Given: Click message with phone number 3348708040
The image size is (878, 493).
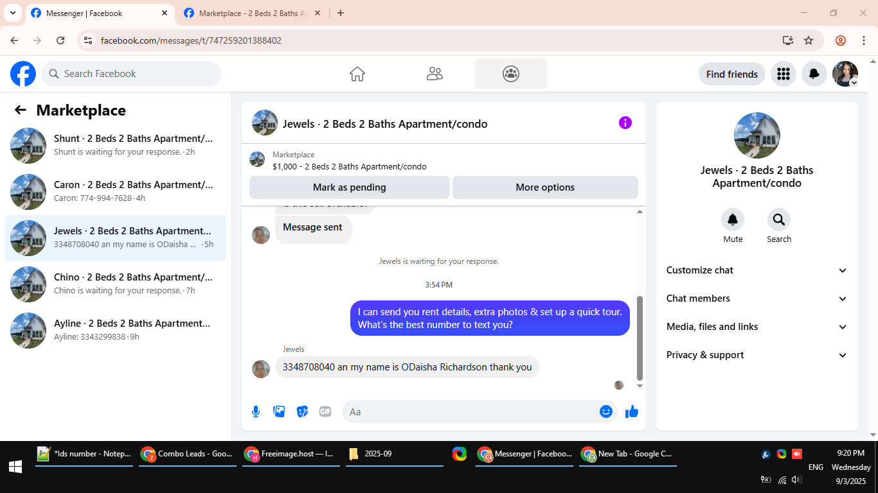Looking at the screenshot, I should pos(408,367).
